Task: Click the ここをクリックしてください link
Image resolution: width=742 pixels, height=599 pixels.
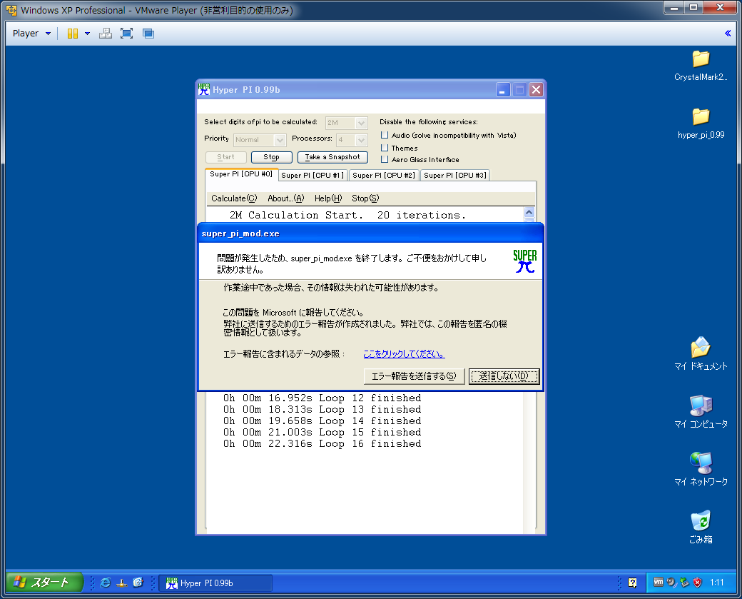Action: coord(404,353)
